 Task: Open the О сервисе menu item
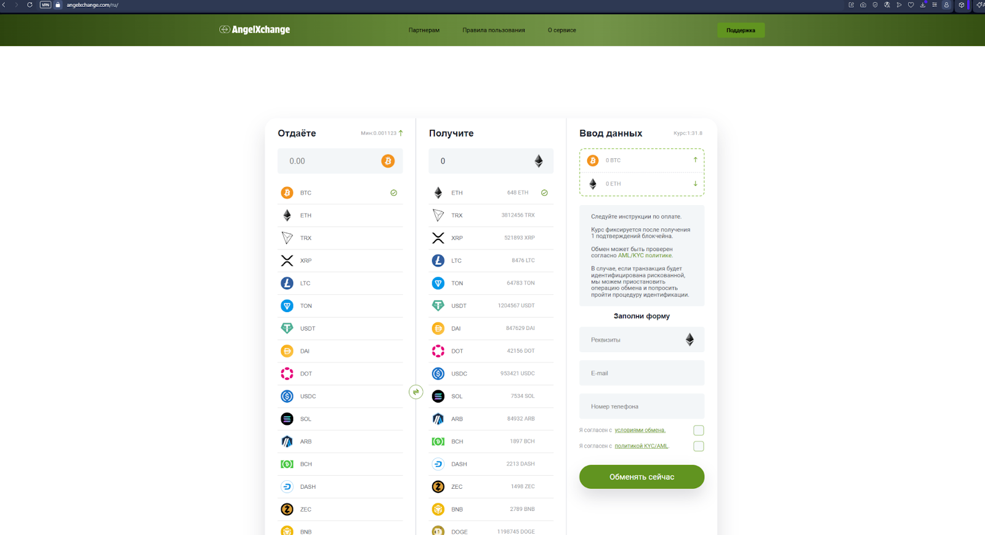562,30
